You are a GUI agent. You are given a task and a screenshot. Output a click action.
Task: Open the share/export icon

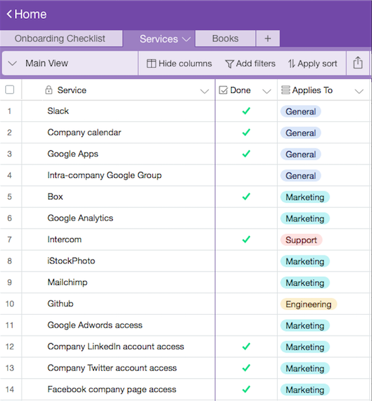358,63
